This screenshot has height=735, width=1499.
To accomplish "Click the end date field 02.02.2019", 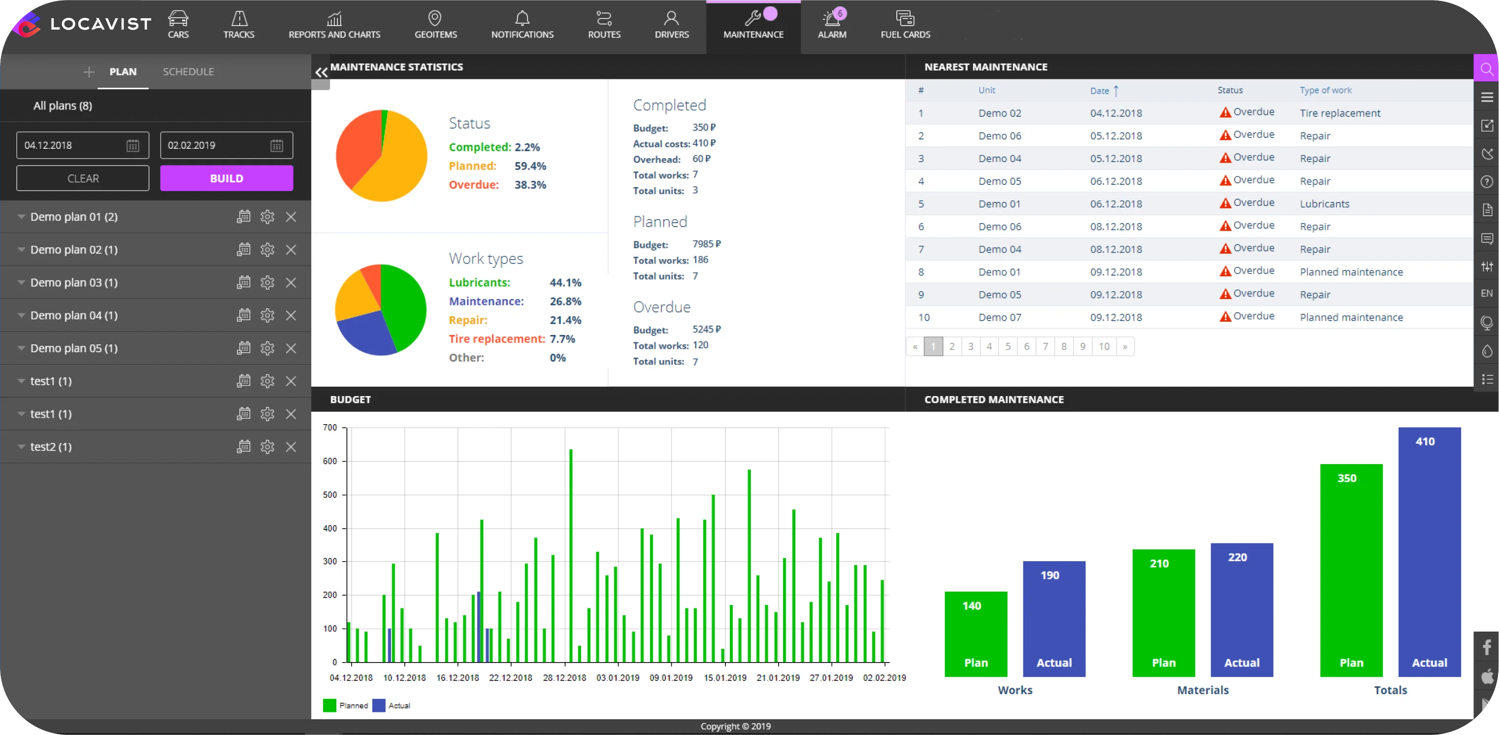I will pyautogui.click(x=215, y=145).
